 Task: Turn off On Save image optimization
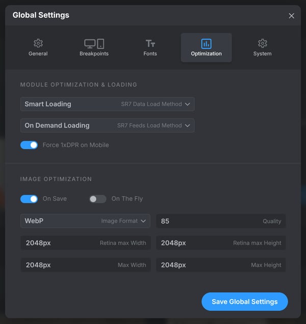pyautogui.click(x=29, y=199)
